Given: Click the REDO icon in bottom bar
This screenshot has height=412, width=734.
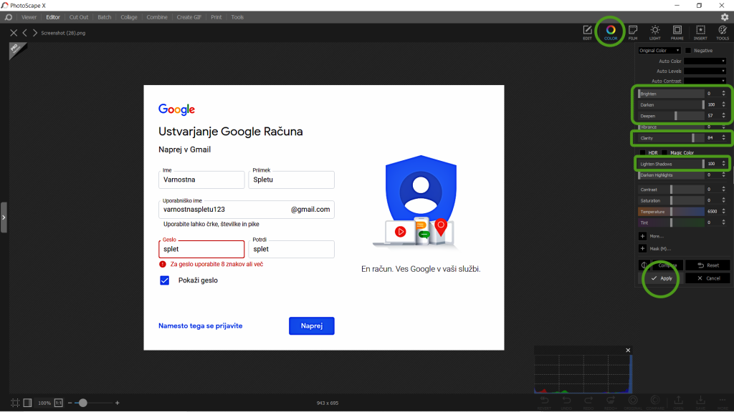Looking at the screenshot, I should 588,402.
